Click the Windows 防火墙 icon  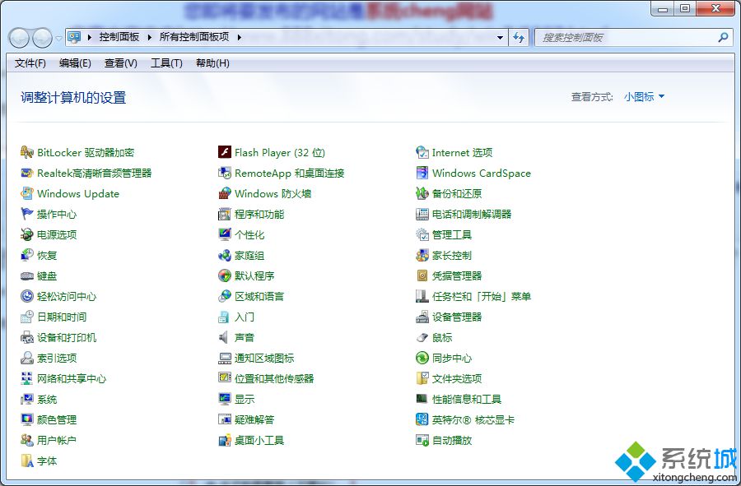225,193
